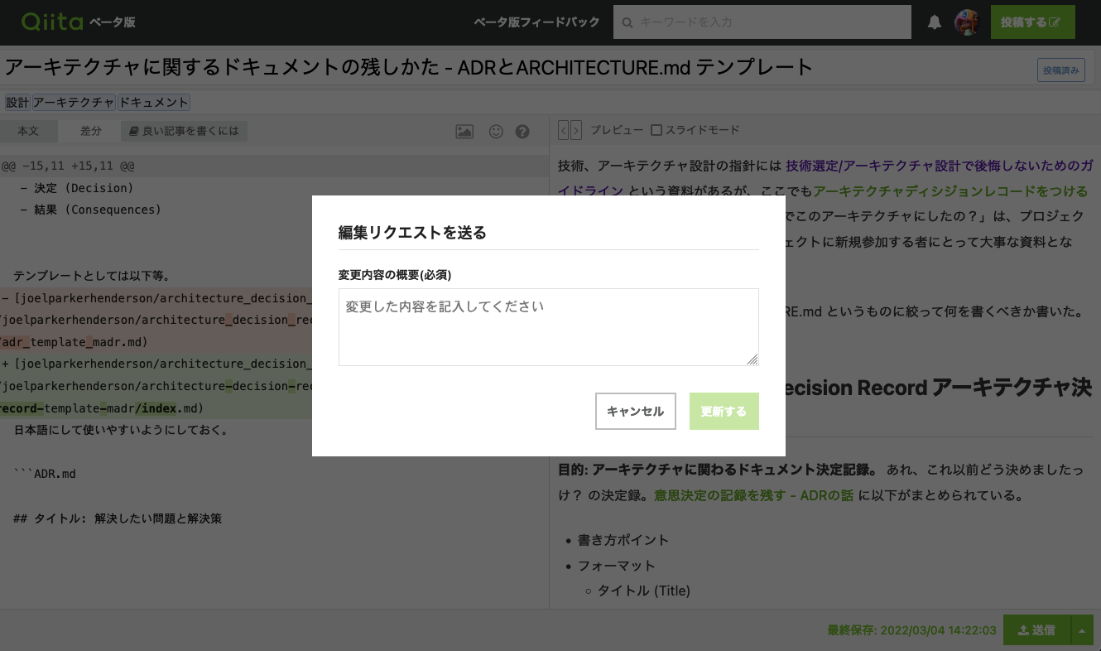The width and height of the screenshot is (1101, 651).
Task: Click the プレビュー label
Action: tap(617, 130)
